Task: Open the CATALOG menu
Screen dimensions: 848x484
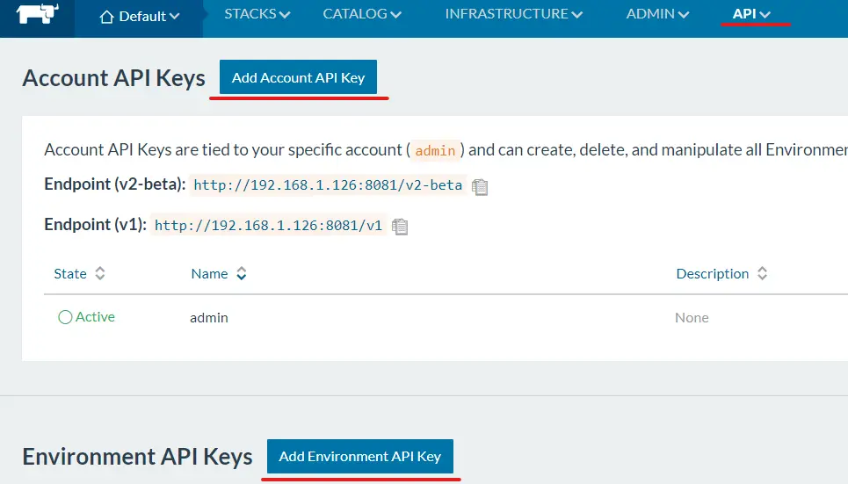Action: [x=362, y=14]
